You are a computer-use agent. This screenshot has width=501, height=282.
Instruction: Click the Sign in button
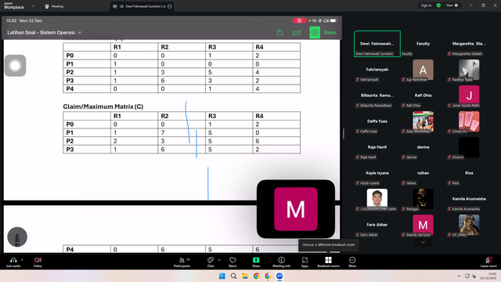click(426, 5)
